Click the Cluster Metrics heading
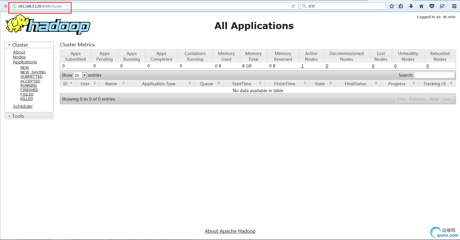This screenshot has height=240, width=460. [77, 45]
